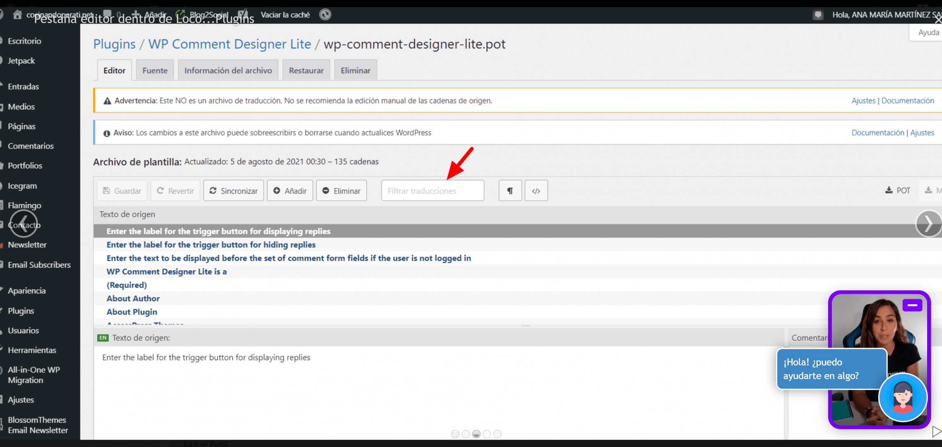
Task: Select 'comment form fields' string row
Action: click(517, 258)
